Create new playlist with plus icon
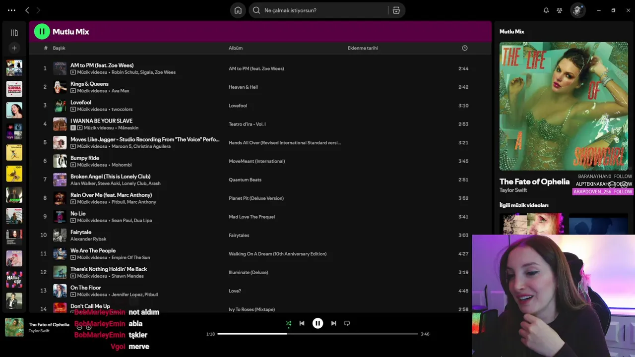Viewport: 635px width, 357px height. point(14,48)
